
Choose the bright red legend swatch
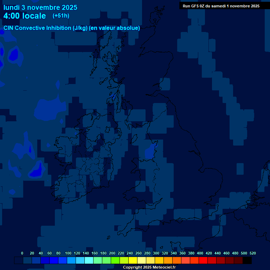click(x=203, y=261)
